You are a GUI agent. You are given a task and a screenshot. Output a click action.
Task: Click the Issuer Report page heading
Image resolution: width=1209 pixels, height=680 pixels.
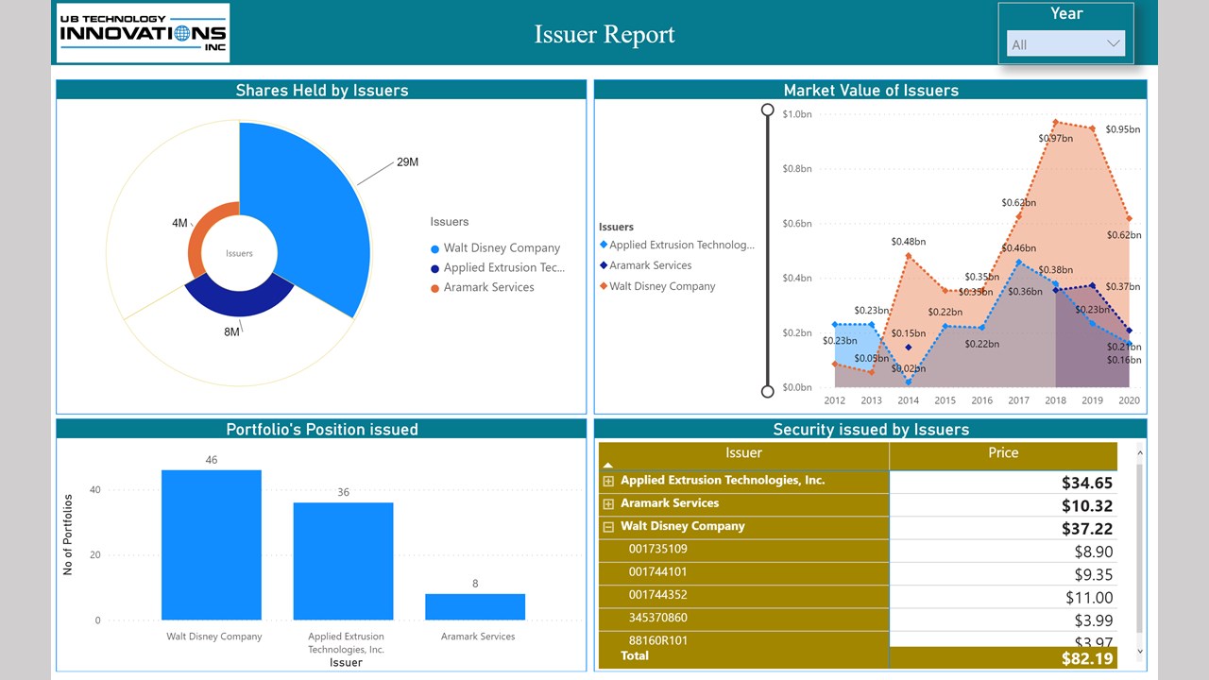click(x=604, y=35)
